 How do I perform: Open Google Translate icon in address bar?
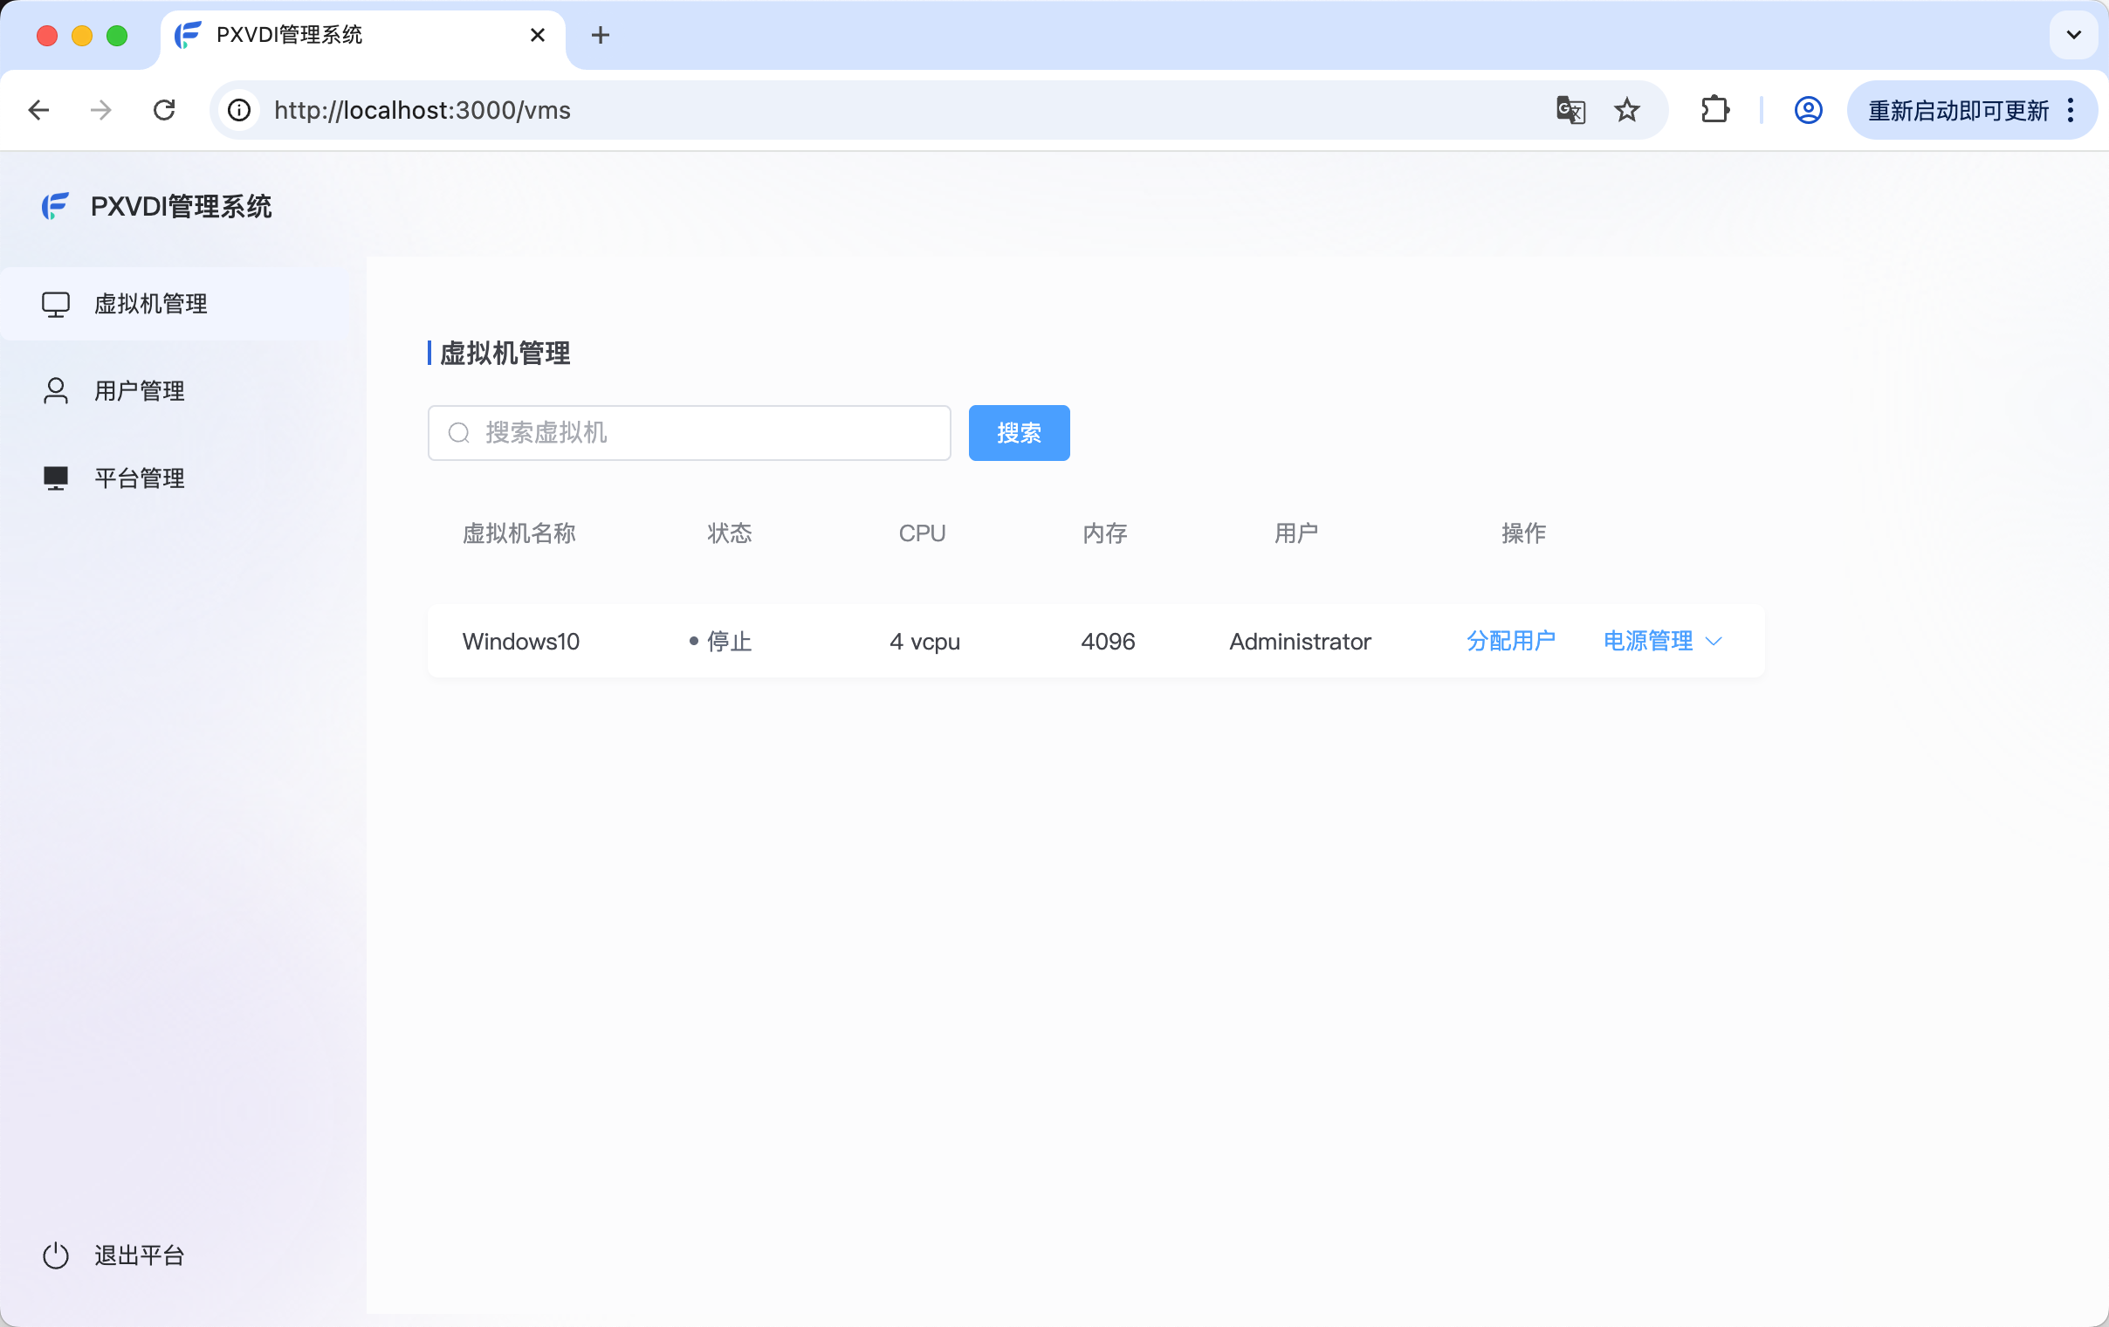pyautogui.click(x=1570, y=110)
